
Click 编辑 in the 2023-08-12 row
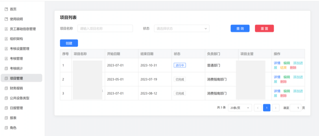[x=287, y=91]
